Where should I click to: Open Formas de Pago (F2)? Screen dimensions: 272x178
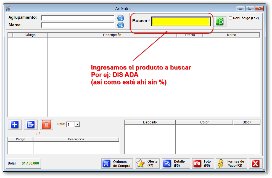231,163
